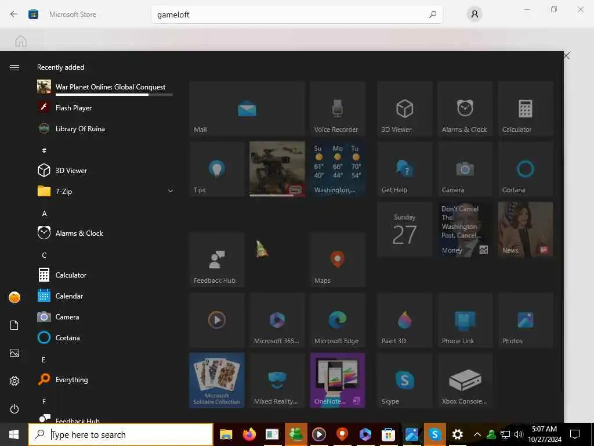Open the Phone Link tile
The width and height of the screenshot is (594, 446).
tap(465, 320)
